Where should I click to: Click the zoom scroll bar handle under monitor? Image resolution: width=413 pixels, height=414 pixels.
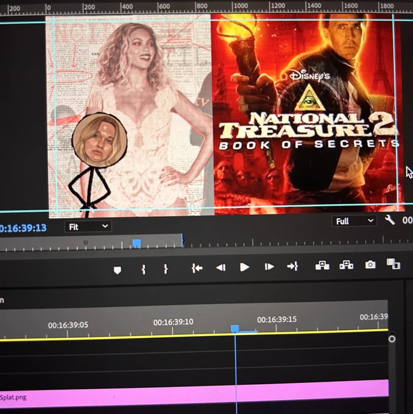(85, 242)
